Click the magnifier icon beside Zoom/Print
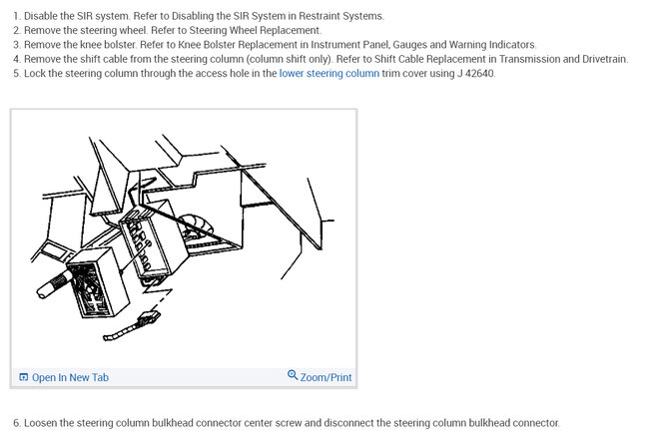This screenshot has height=442, width=649. click(293, 375)
